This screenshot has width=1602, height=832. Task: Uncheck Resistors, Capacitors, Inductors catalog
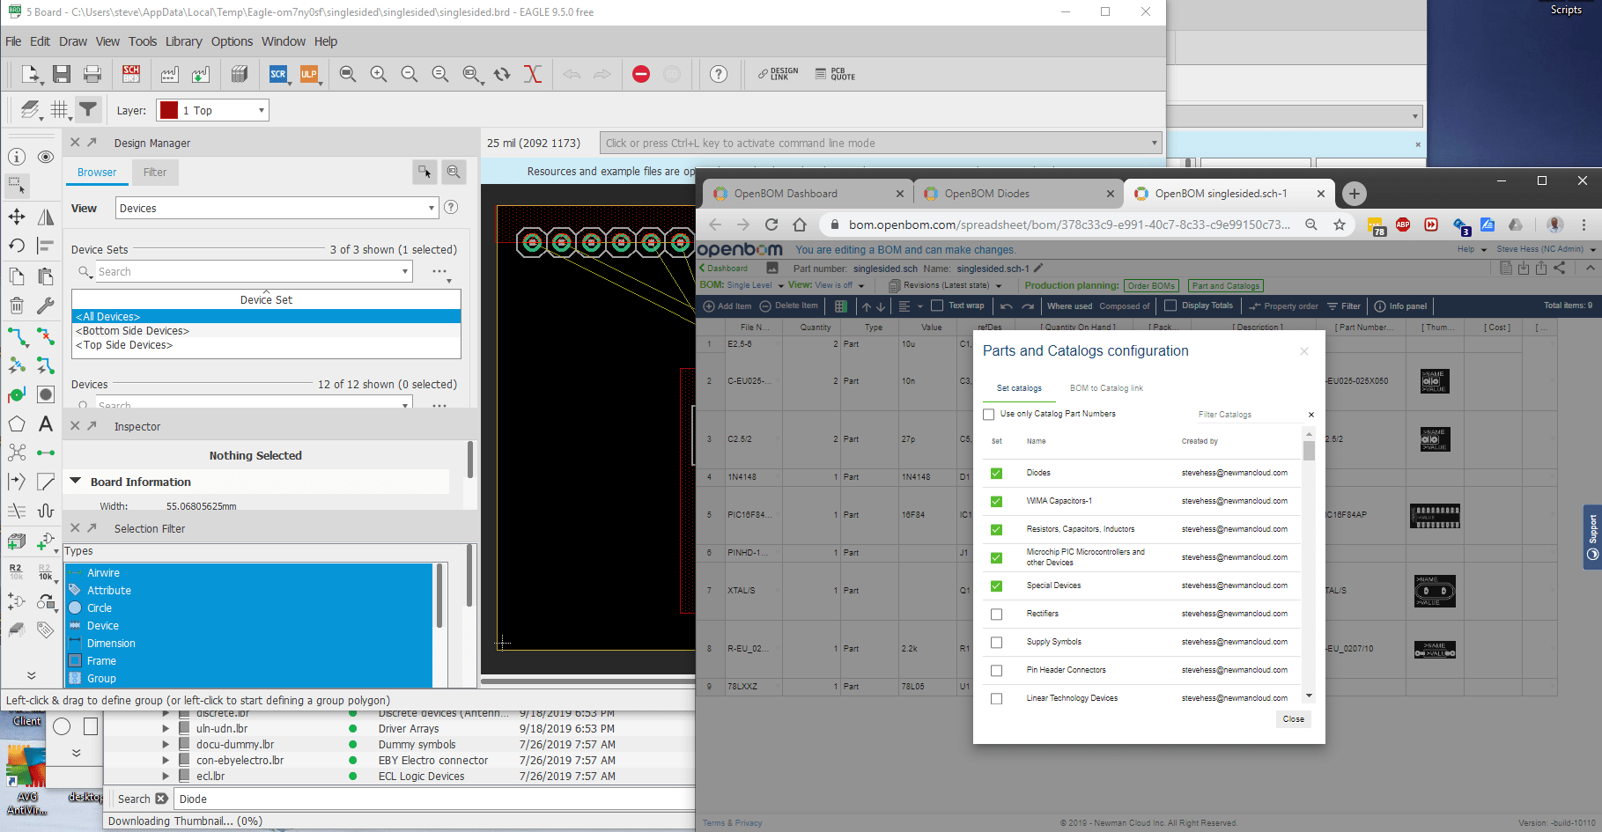click(996, 529)
